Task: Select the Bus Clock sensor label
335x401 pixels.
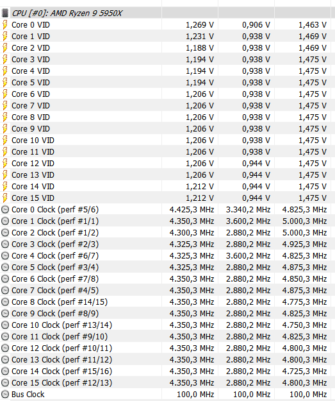Action: 28,395
